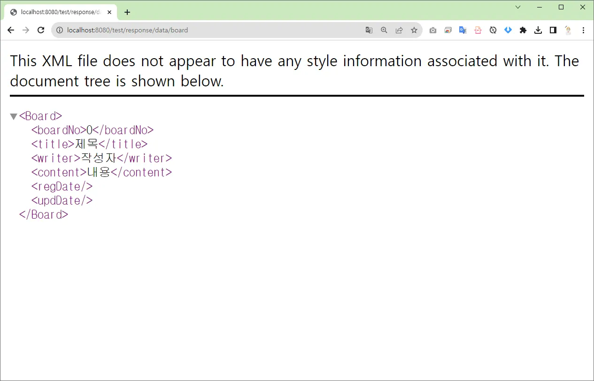Viewport: 594px width, 381px height.
Task: Click the empty regDate tag
Action: (62, 186)
